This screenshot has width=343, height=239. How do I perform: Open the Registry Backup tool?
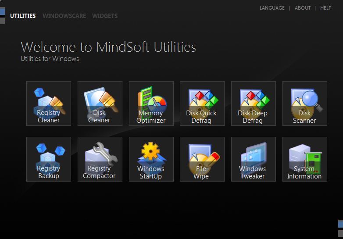[49, 159]
